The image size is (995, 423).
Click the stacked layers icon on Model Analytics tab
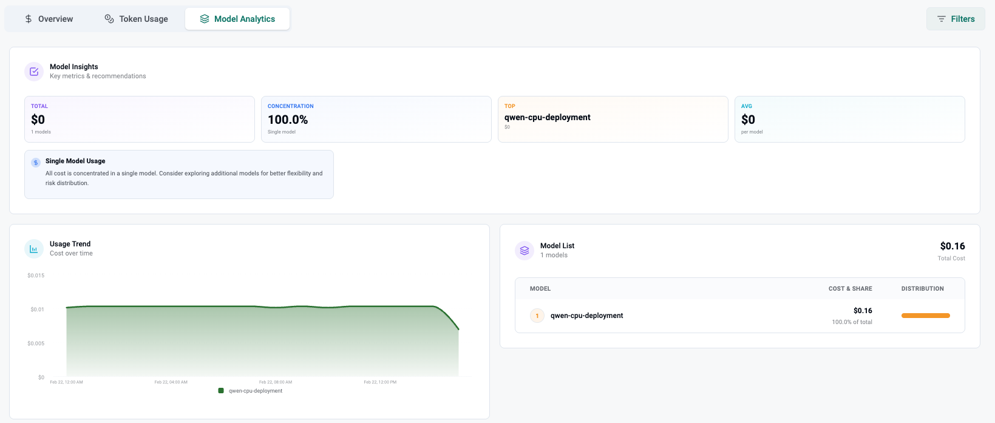pyautogui.click(x=205, y=19)
